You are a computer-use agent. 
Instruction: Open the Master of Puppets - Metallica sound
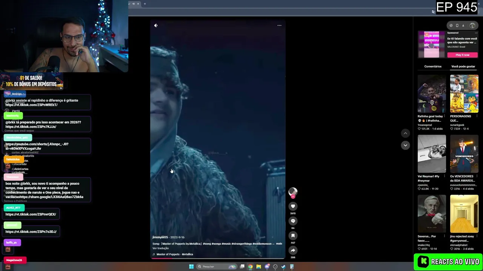[x=174, y=254]
